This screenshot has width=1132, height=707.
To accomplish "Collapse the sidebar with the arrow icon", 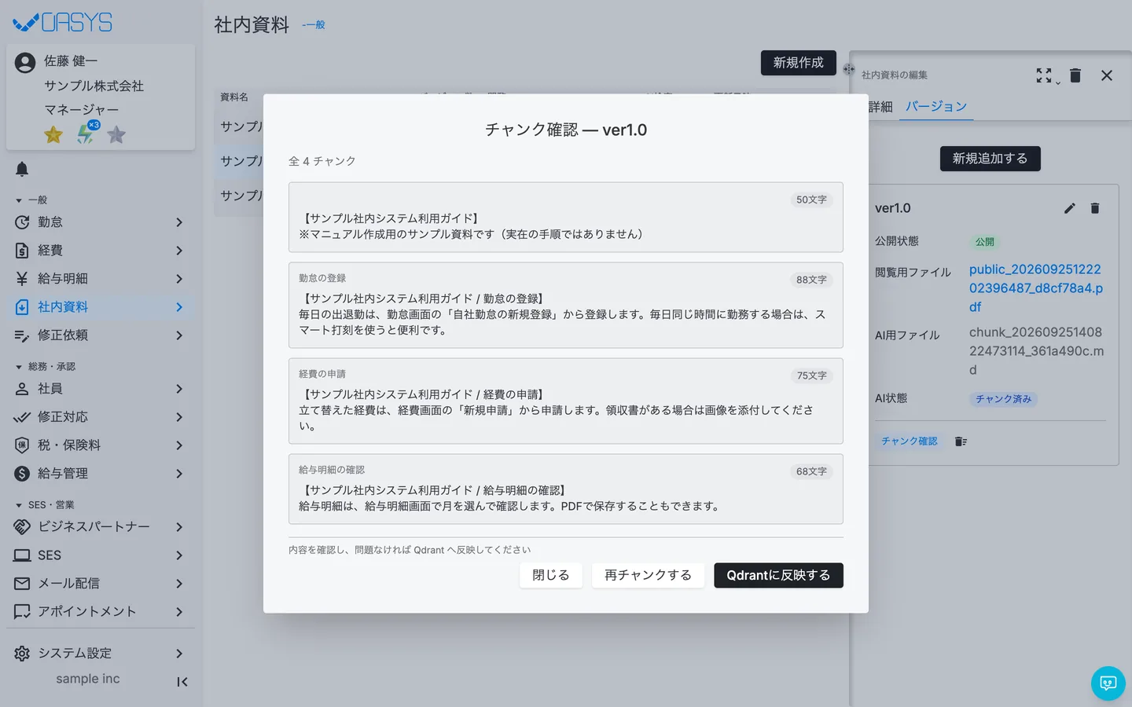I will point(182,682).
